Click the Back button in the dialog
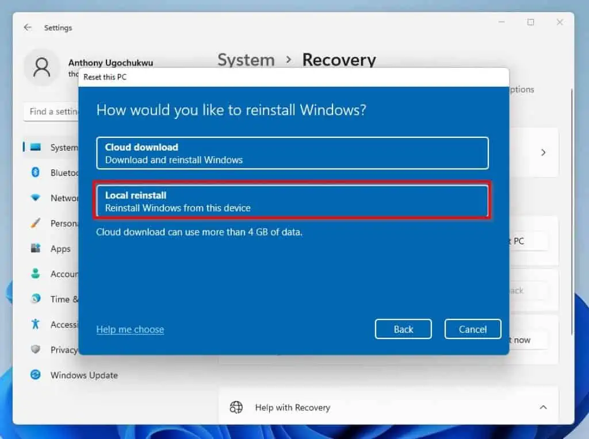This screenshot has height=439, width=589. [403, 329]
